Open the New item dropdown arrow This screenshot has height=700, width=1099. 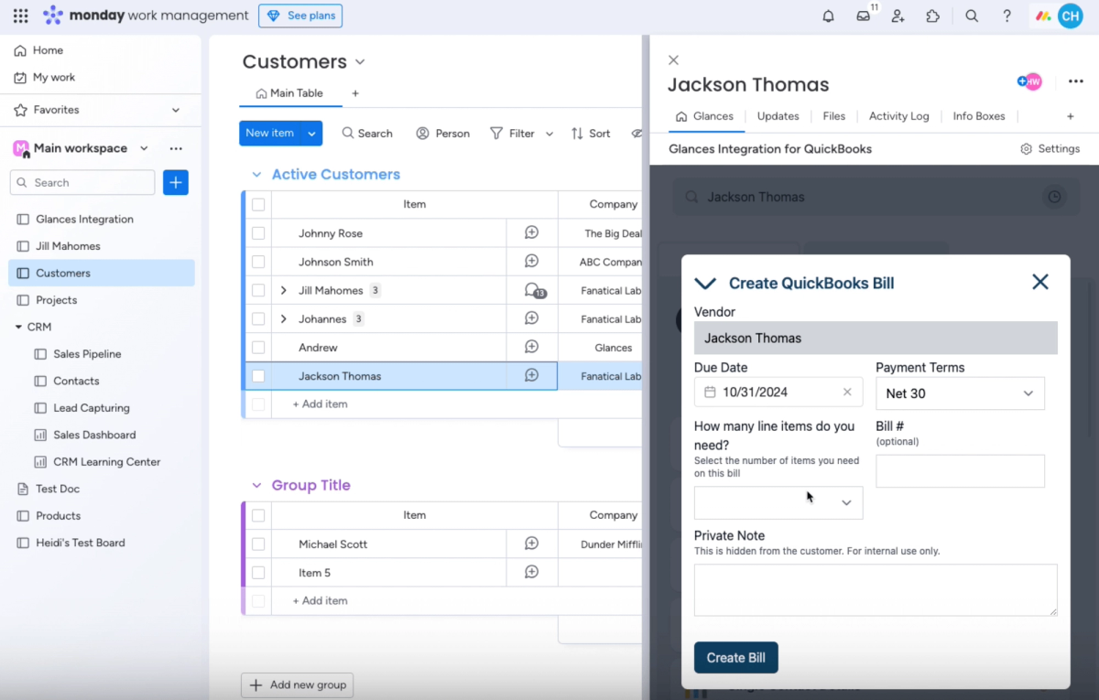click(312, 134)
